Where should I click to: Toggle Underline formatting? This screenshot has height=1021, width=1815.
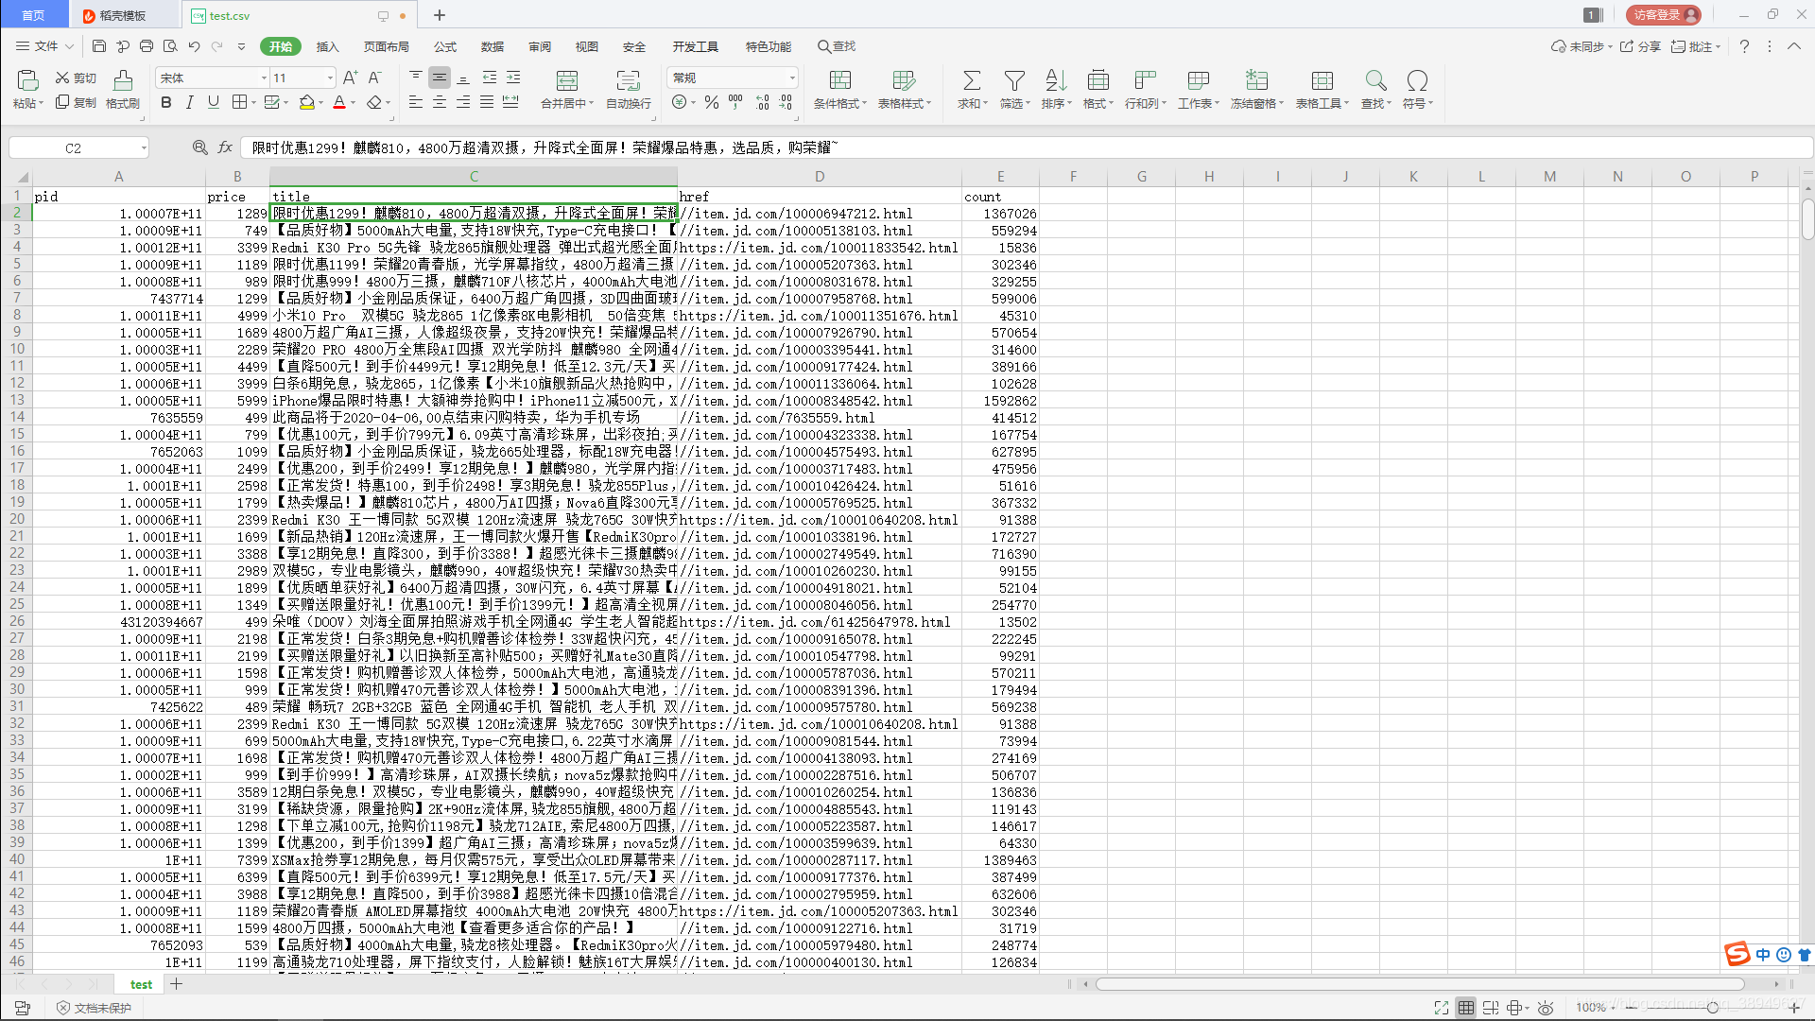[214, 102]
